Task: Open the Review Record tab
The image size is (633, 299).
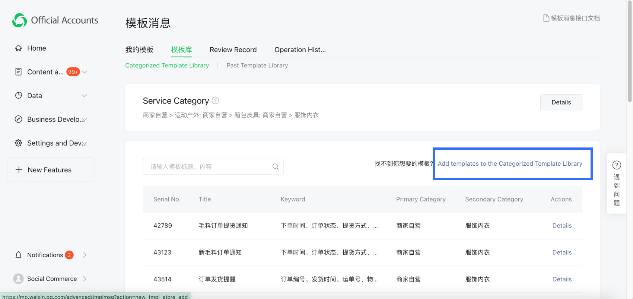Action: click(x=233, y=50)
